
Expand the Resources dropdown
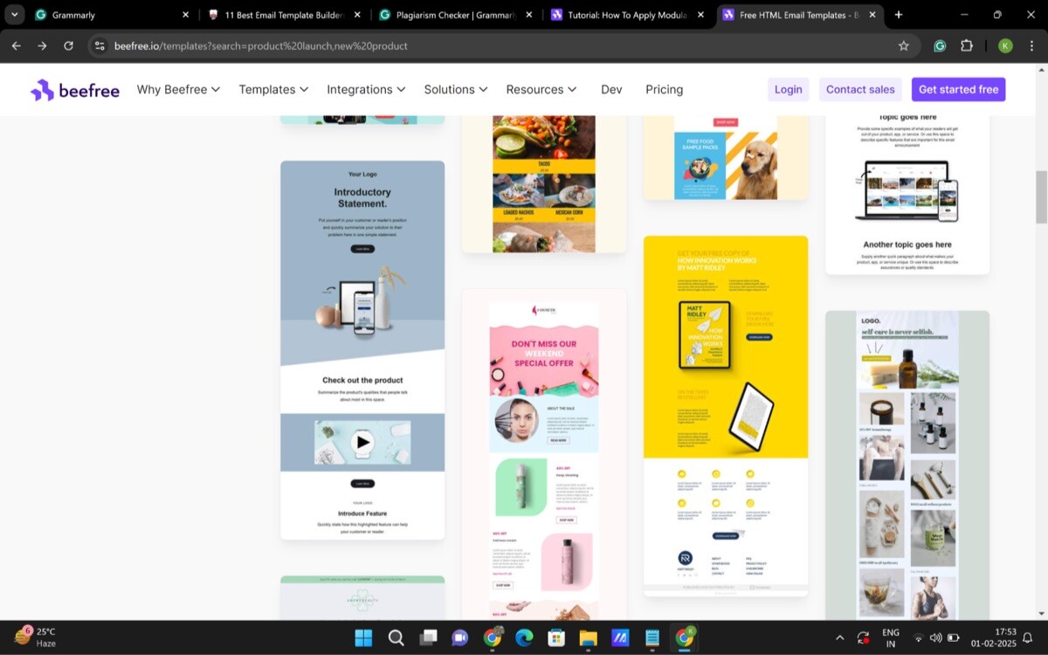click(541, 89)
